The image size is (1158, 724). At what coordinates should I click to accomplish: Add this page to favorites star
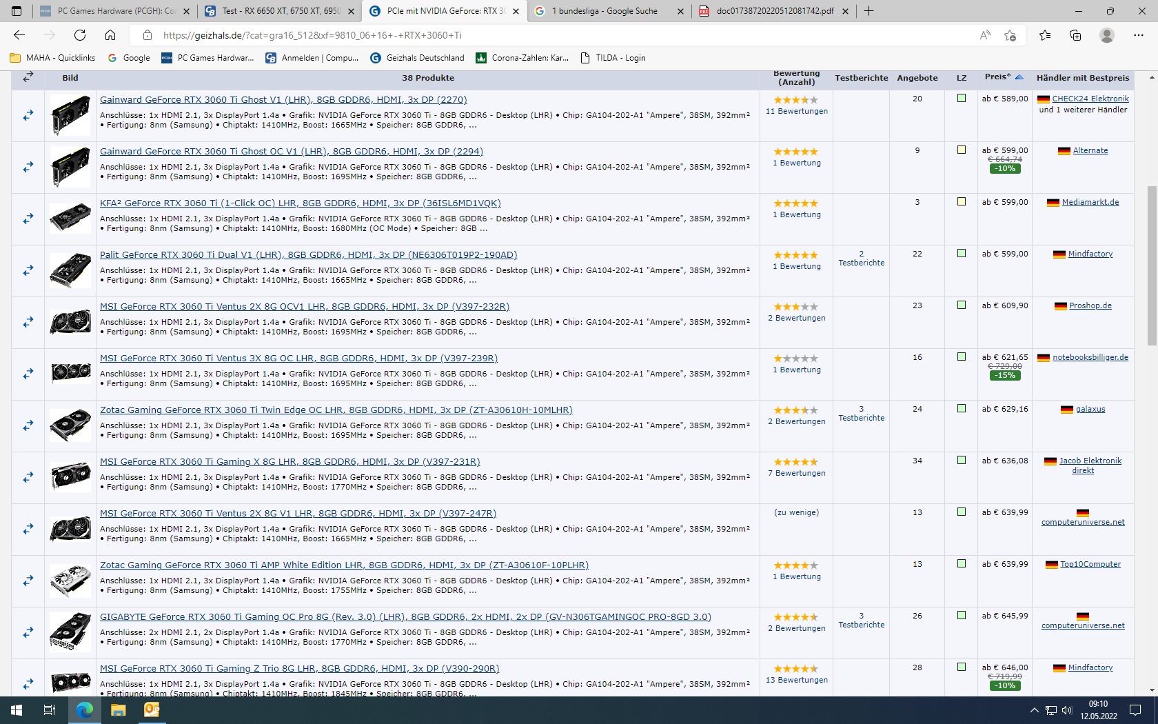coord(1010,35)
